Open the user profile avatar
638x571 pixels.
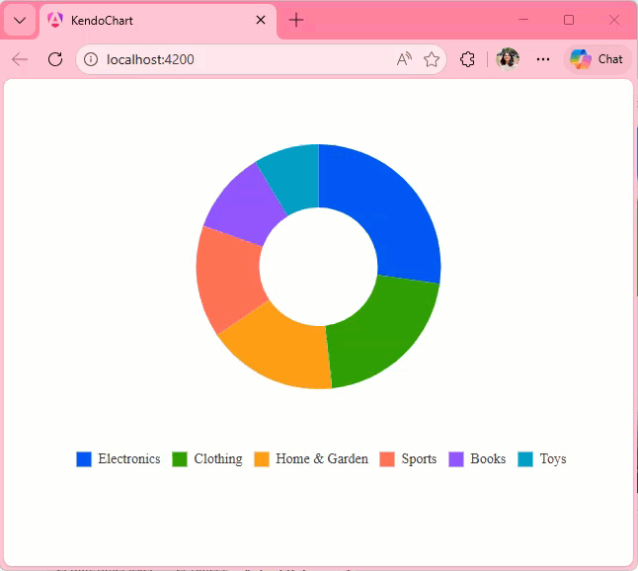click(508, 59)
